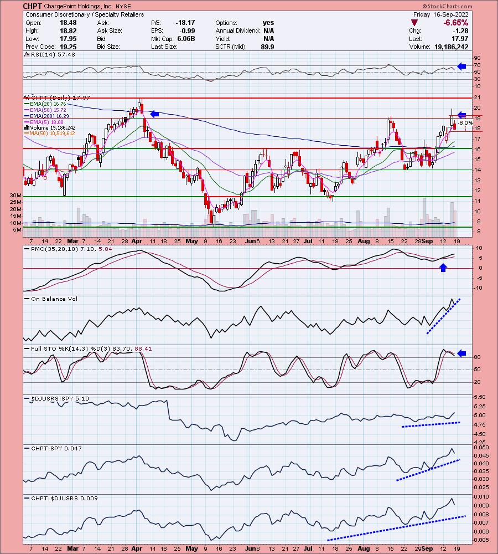
Task: Click the EPS value -0.99
Action: (x=188, y=30)
